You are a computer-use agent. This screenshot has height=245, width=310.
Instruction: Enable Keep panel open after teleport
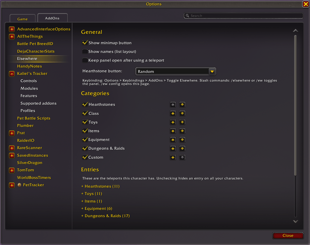(85, 60)
